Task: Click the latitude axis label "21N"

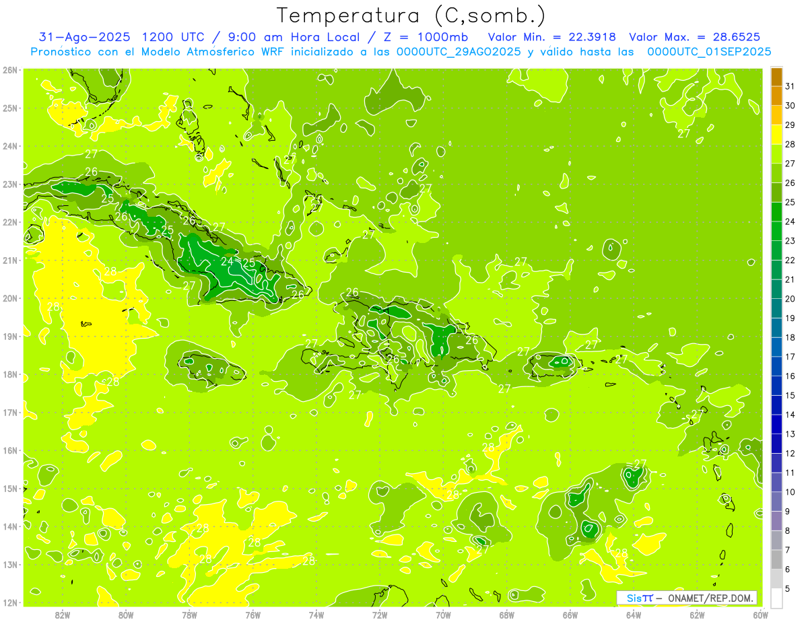Action: (11, 260)
